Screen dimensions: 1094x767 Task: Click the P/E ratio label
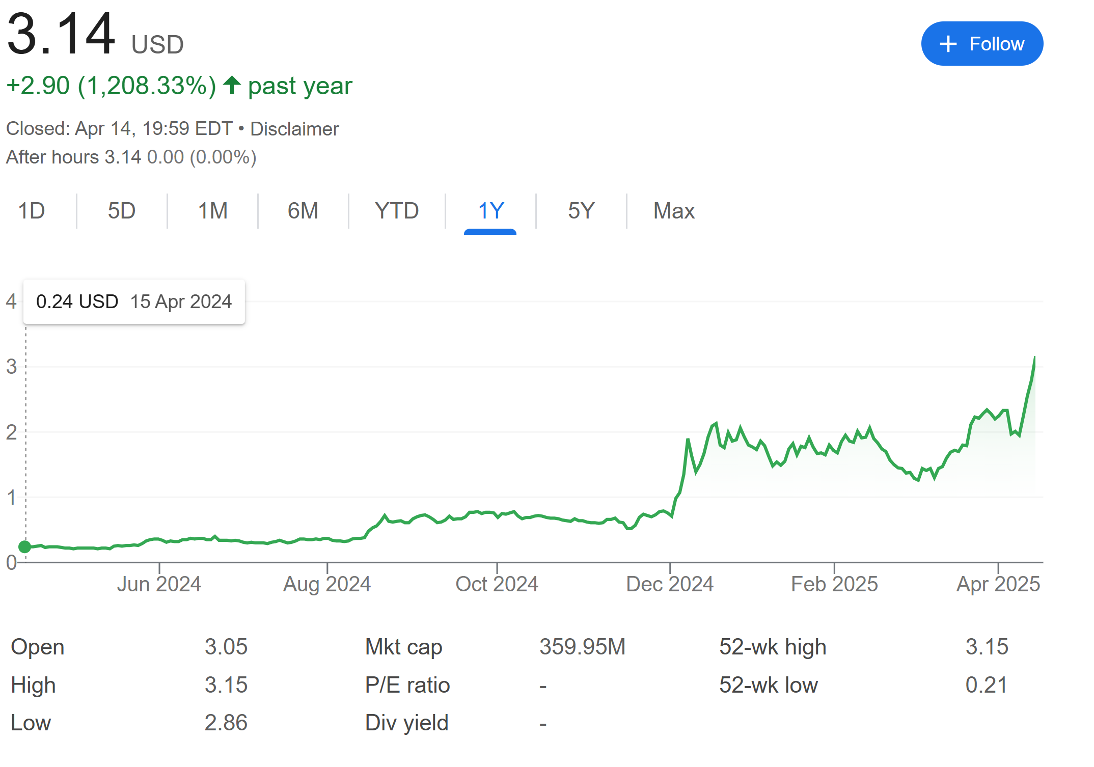407,685
